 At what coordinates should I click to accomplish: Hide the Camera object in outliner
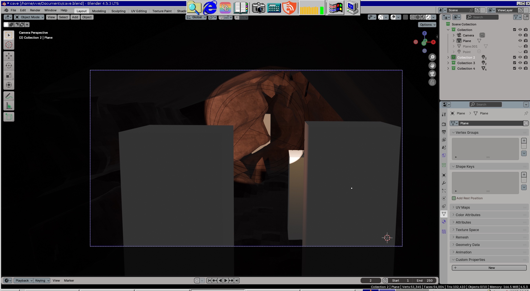520,35
